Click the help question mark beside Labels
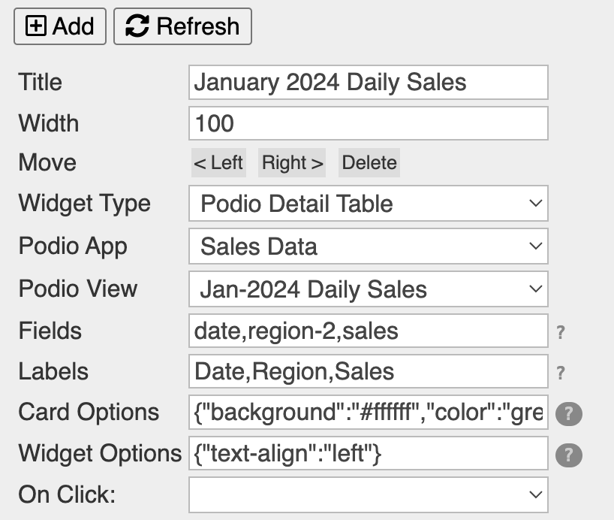Image resolution: width=614 pixels, height=520 pixels. [x=561, y=372]
